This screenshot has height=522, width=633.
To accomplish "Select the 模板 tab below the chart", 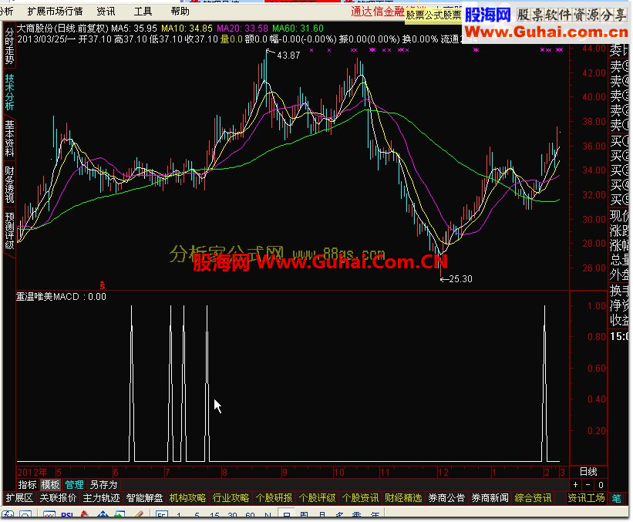I will pos(50,485).
